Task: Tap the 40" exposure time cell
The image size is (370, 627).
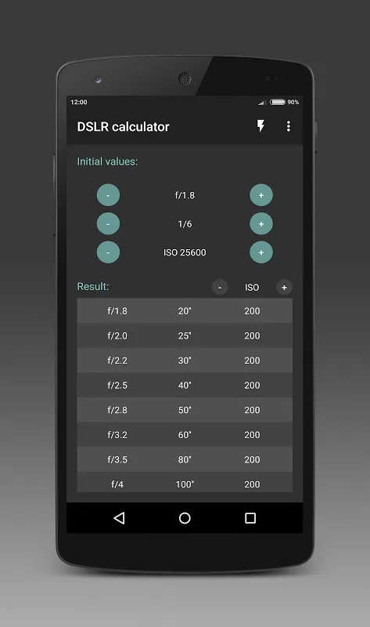Action: coord(185,385)
